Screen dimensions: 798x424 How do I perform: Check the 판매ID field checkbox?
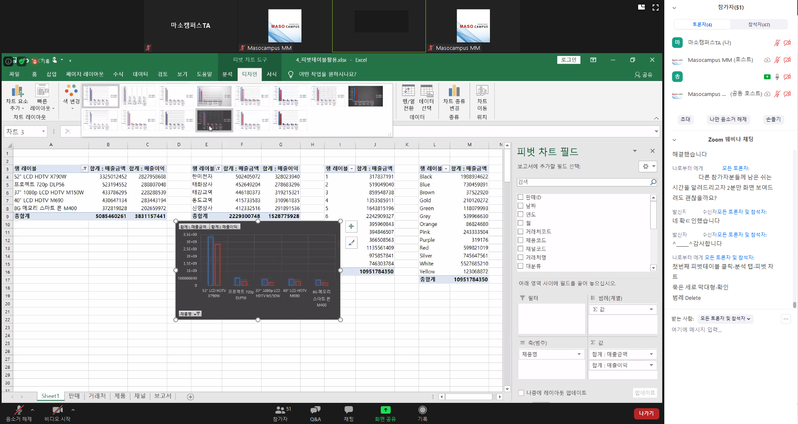point(521,197)
